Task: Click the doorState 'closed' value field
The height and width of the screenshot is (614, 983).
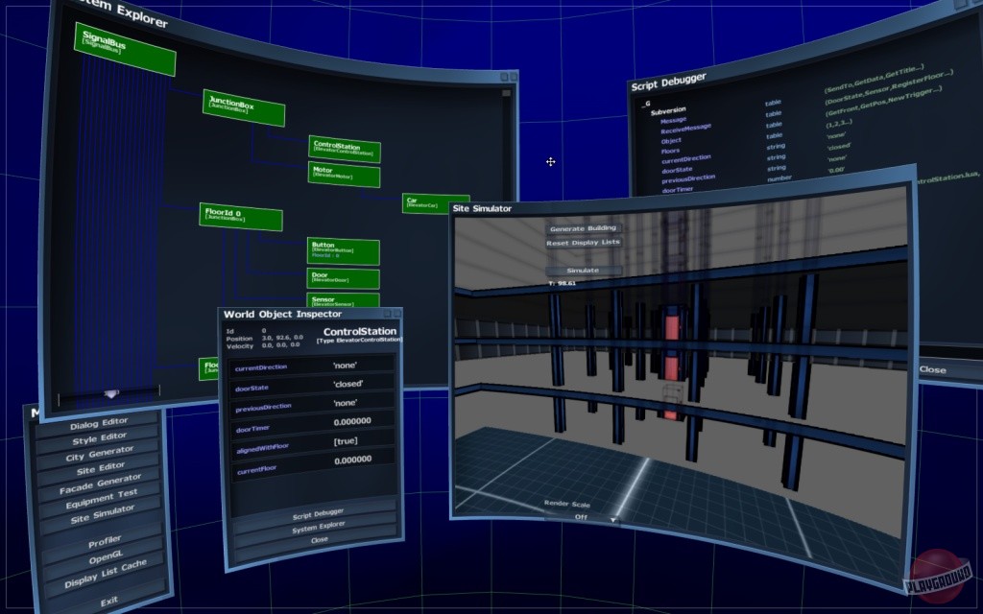Action: (348, 384)
